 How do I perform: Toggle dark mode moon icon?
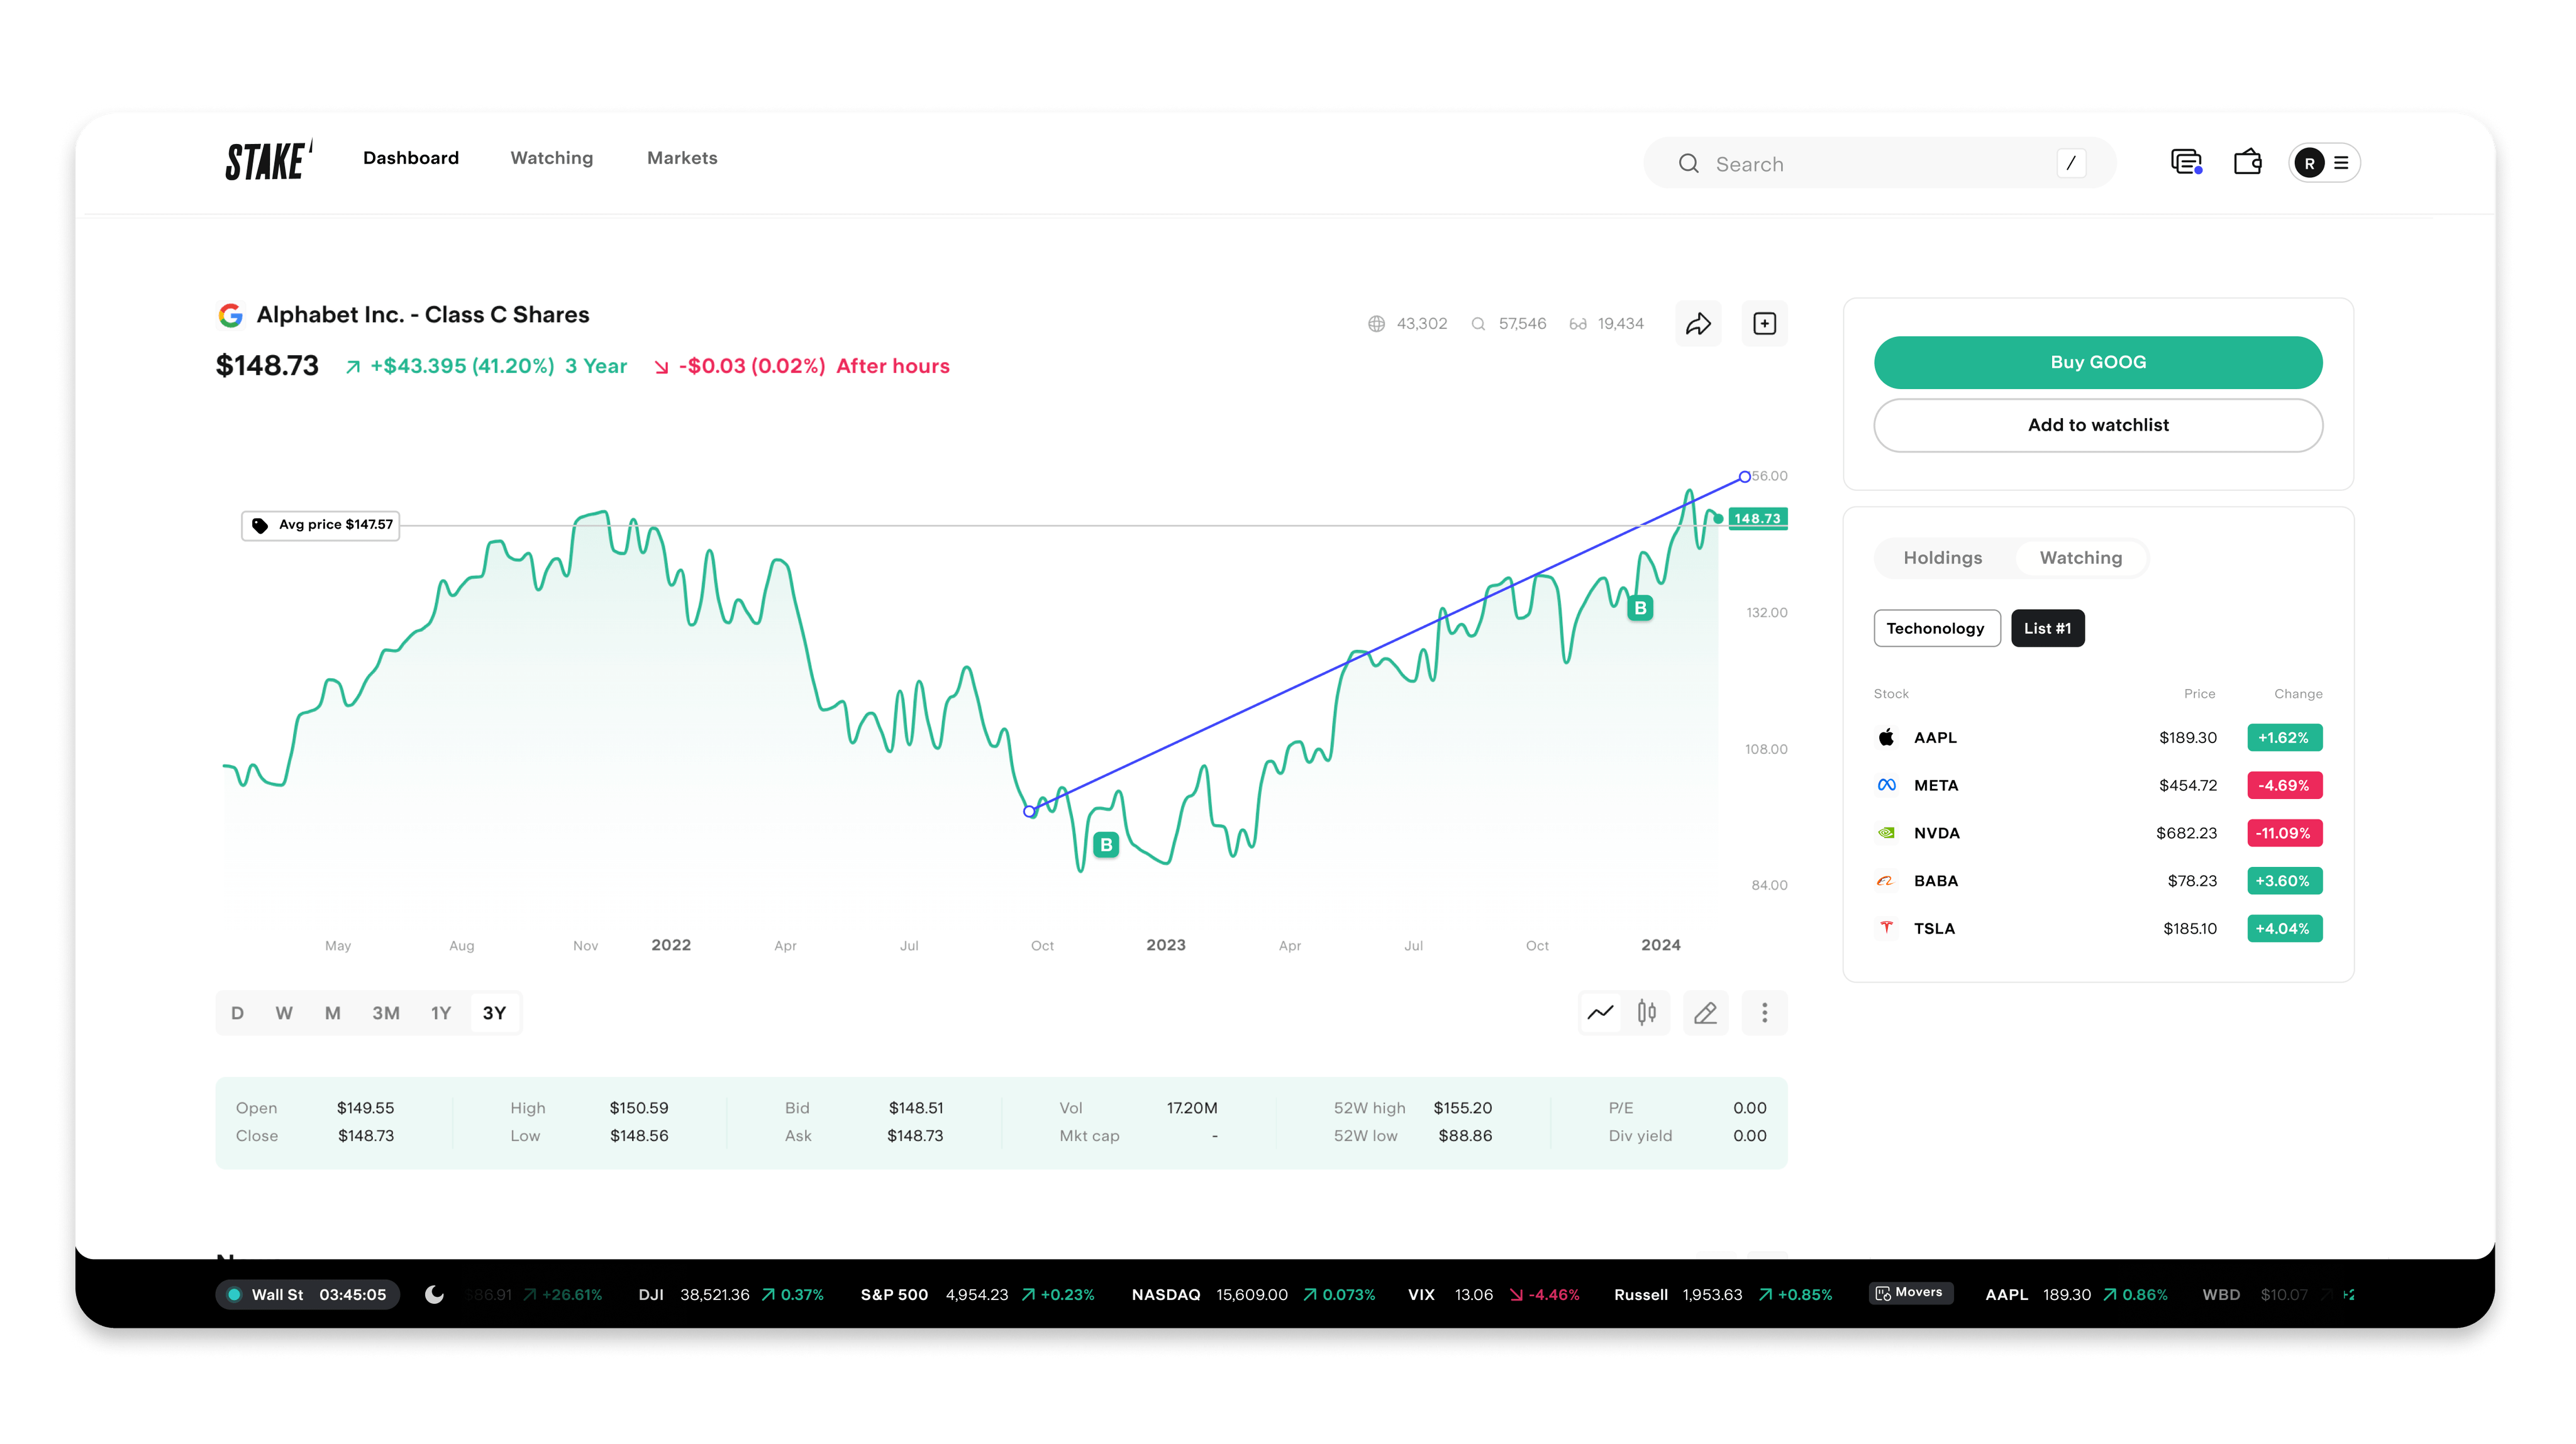click(x=434, y=1294)
